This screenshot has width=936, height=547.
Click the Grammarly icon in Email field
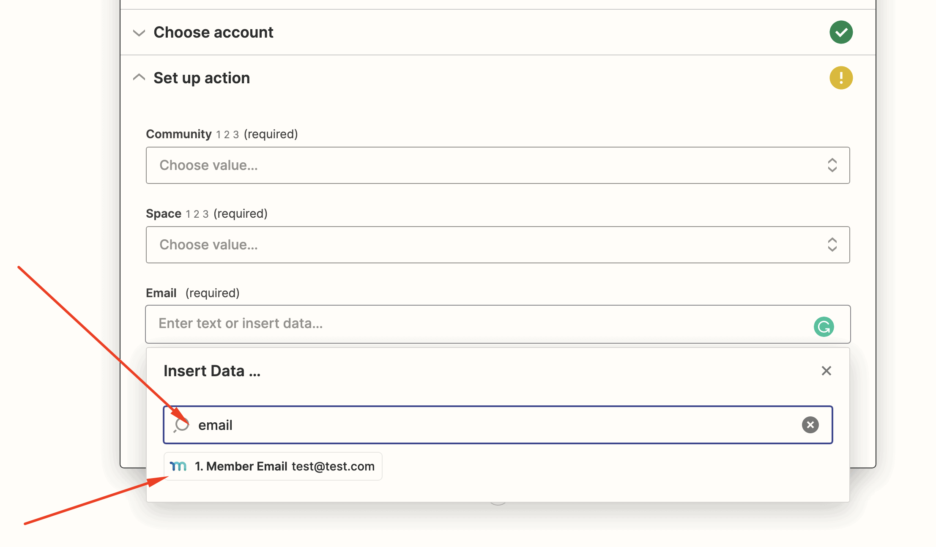824,327
